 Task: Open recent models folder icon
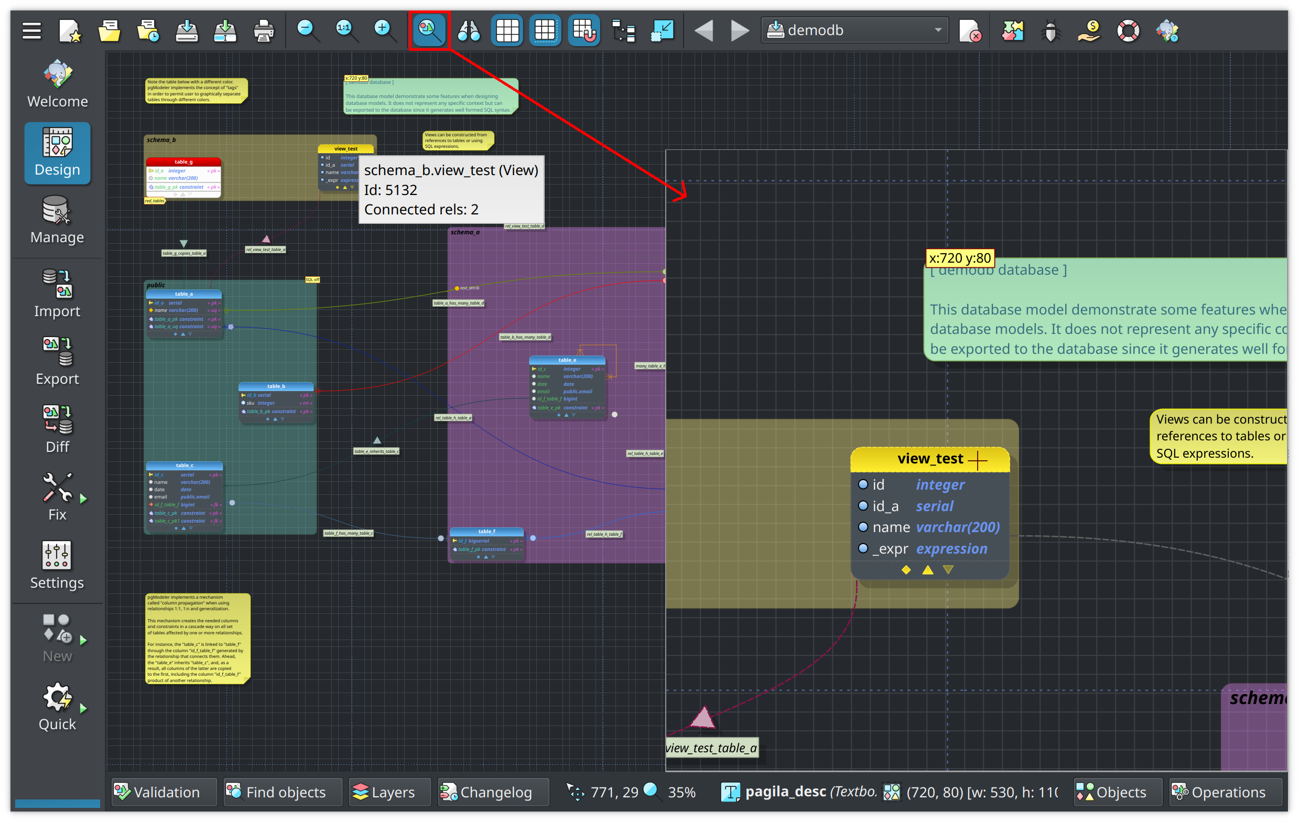pyautogui.click(x=147, y=30)
